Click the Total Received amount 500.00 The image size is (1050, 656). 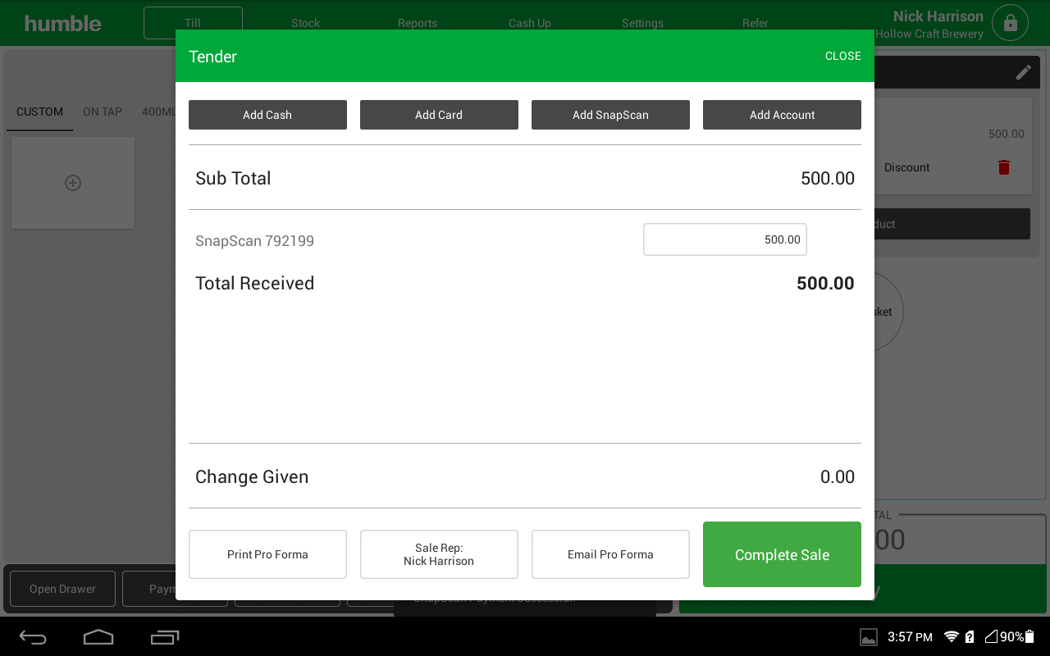click(825, 283)
